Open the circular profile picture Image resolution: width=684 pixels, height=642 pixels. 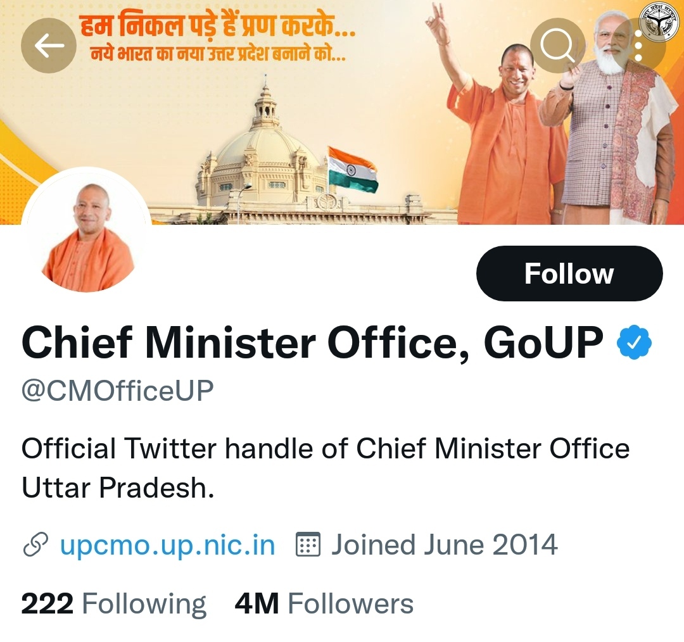tap(87, 231)
